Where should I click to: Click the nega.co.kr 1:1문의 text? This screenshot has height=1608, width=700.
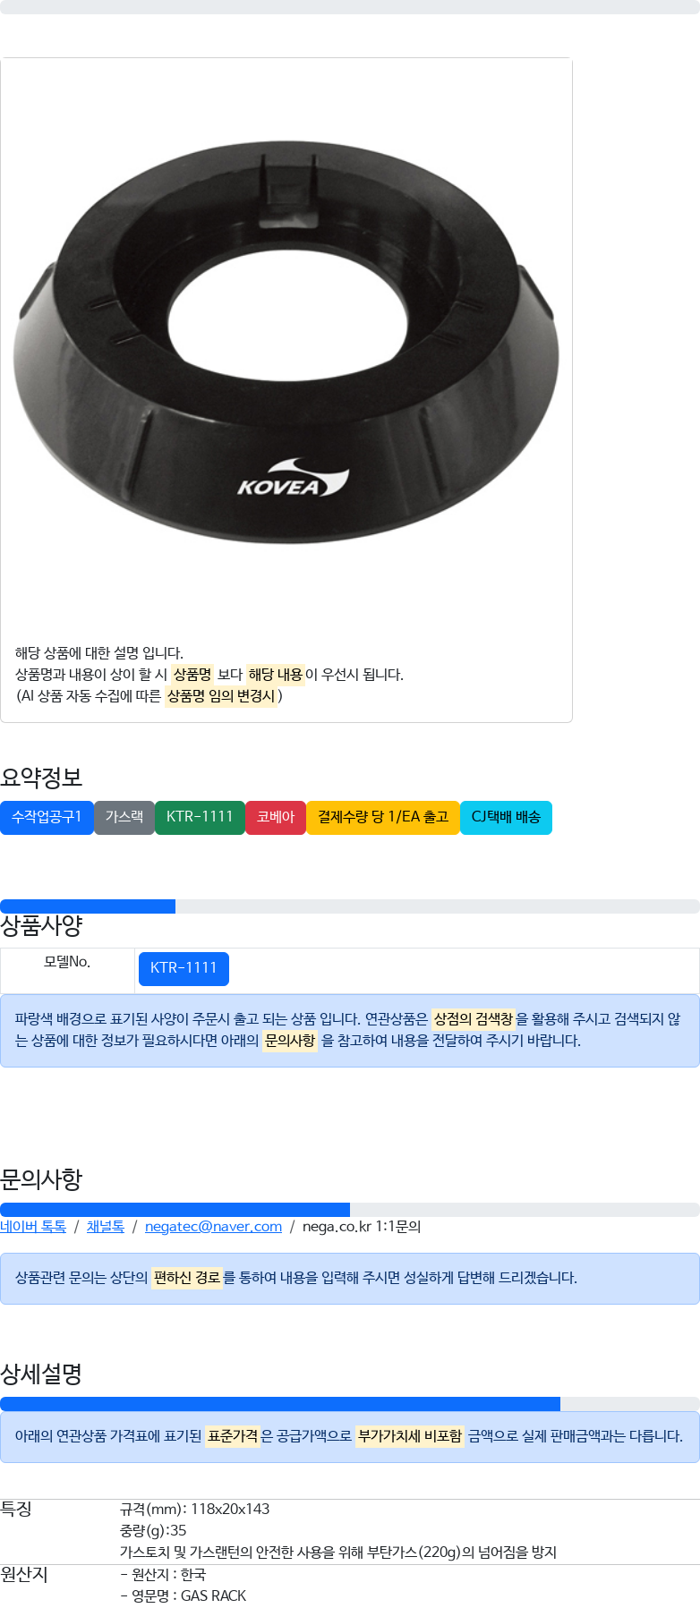click(362, 1227)
